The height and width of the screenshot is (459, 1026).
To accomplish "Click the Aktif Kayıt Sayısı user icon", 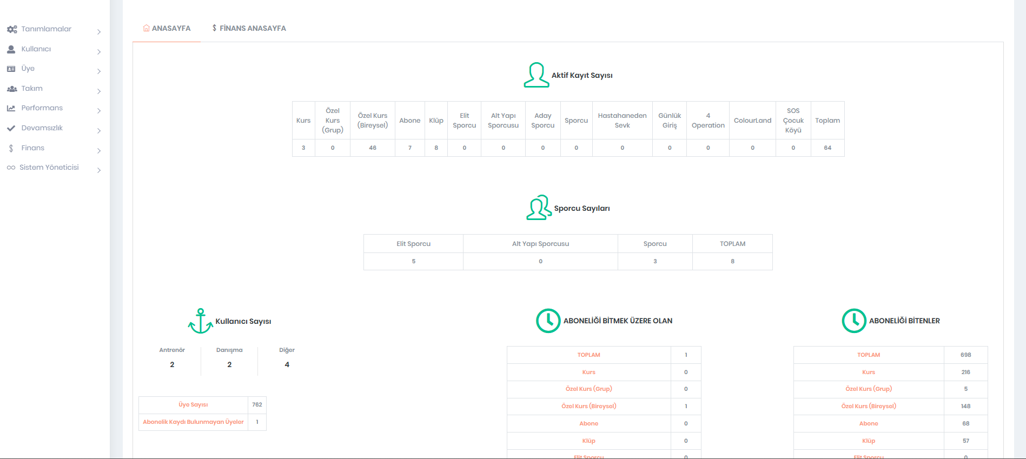I will (536, 75).
